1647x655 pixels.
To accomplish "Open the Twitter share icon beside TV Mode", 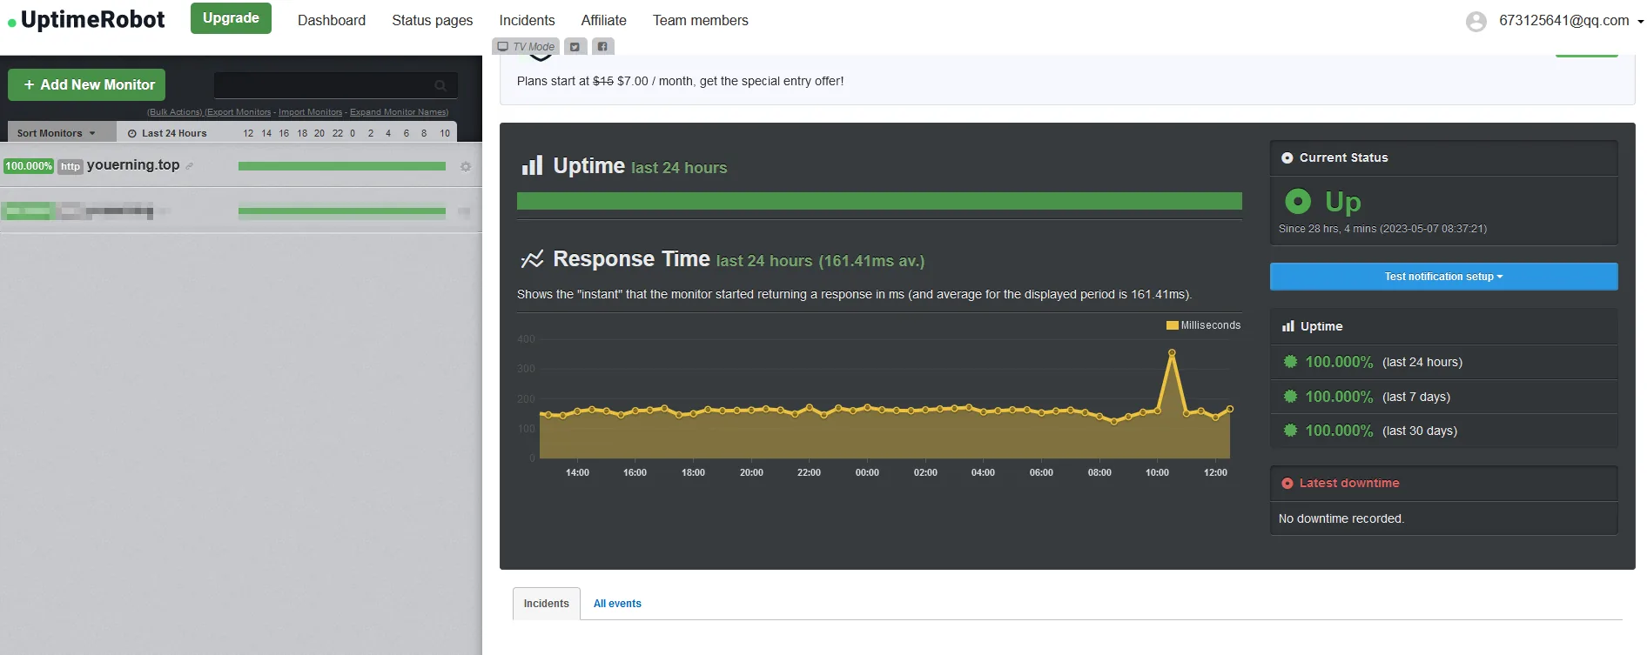I will (x=575, y=47).
